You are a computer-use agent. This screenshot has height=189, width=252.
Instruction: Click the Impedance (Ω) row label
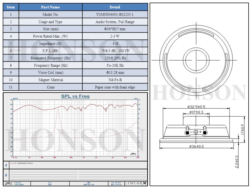51,44
